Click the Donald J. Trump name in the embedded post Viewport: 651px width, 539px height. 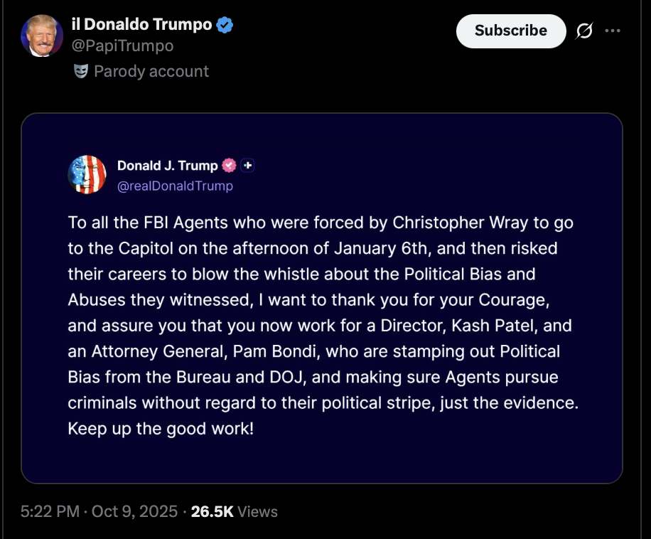point(167,166)
